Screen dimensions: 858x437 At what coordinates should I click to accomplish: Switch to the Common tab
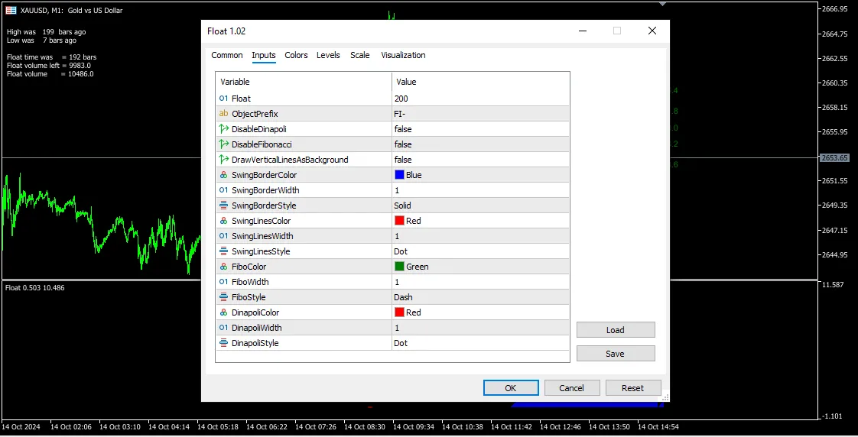point(226,55)
